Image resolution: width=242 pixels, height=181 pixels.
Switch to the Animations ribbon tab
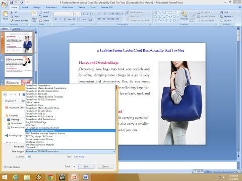[x=51, y=8]
